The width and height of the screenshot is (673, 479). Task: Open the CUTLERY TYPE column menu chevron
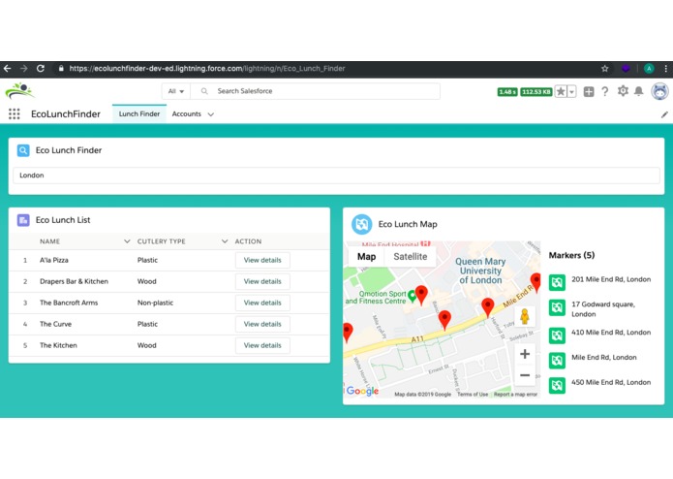tap(225, 241)
